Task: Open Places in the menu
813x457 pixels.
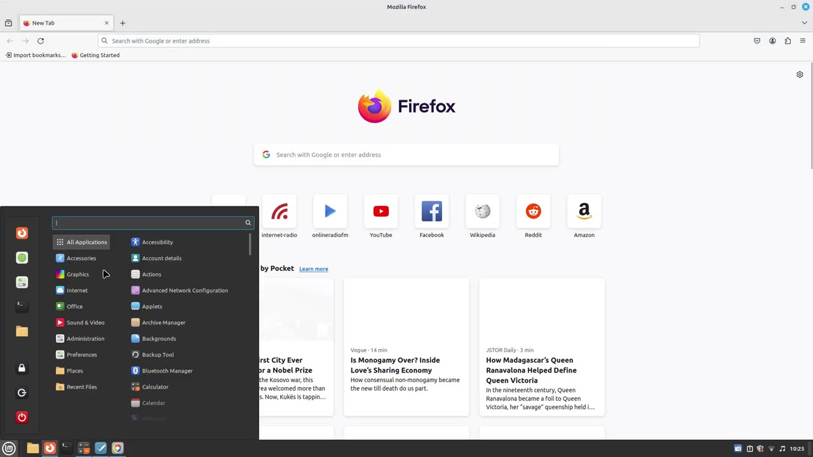Action: coord(81,371)
